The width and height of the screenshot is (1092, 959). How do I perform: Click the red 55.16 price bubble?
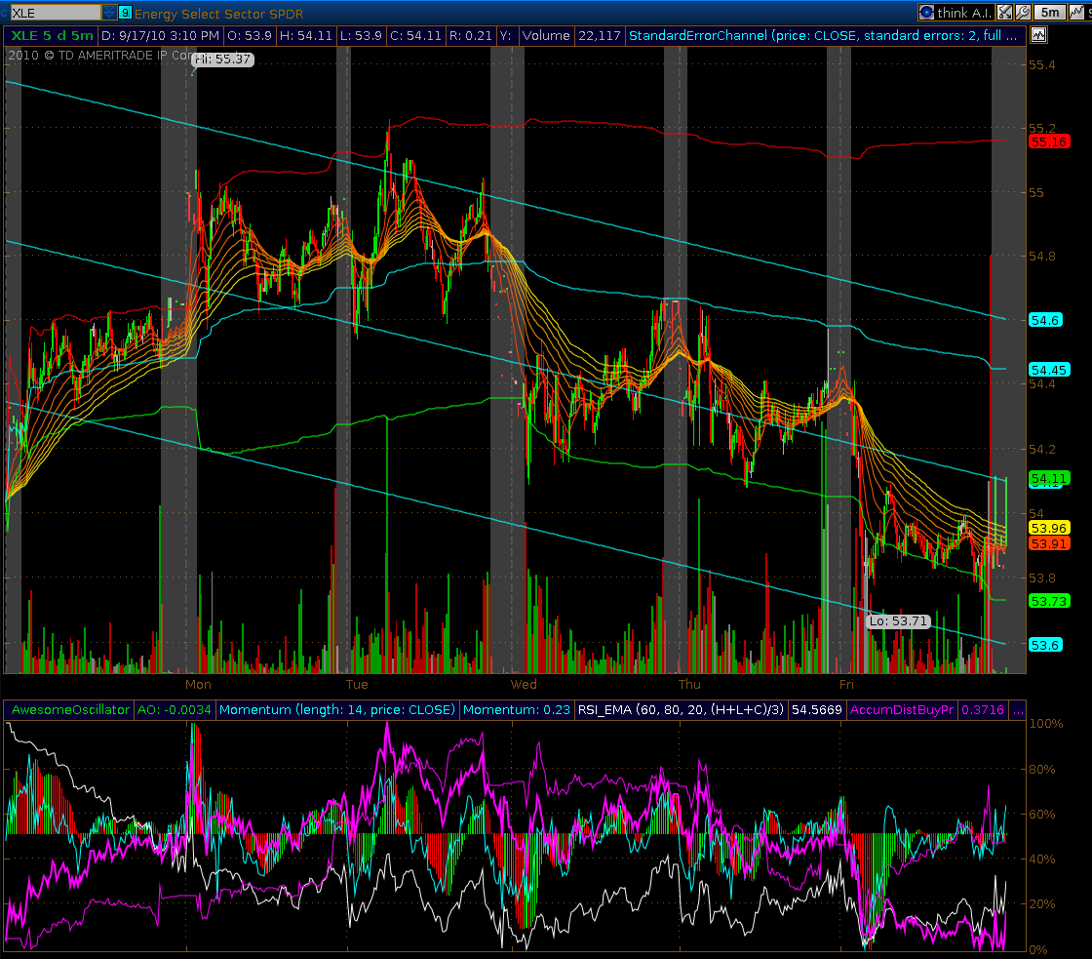pyautogui.click(x=1049, y=141)
